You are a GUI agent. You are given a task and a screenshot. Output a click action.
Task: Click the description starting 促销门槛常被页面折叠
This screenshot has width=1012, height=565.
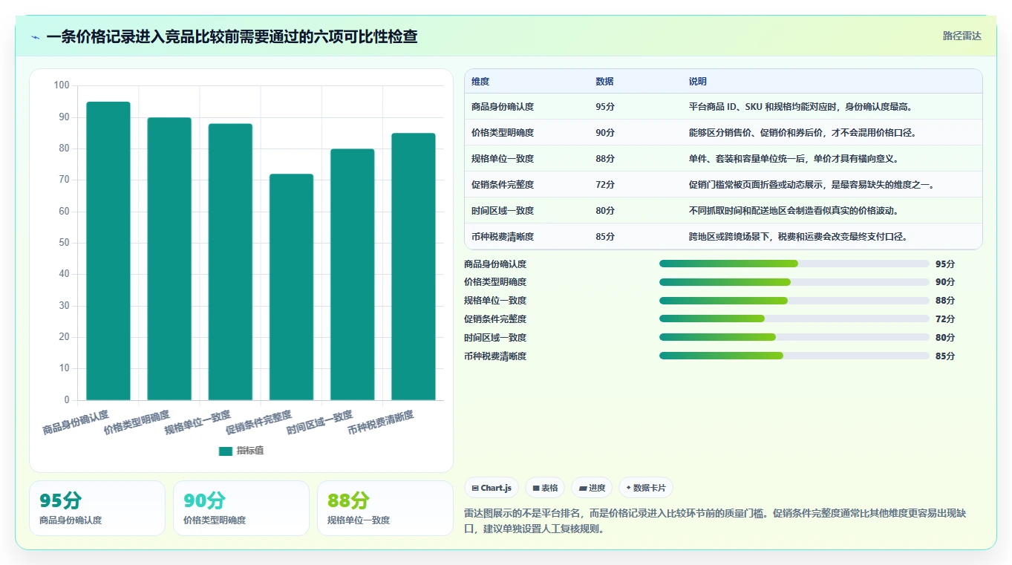point(812,185)
